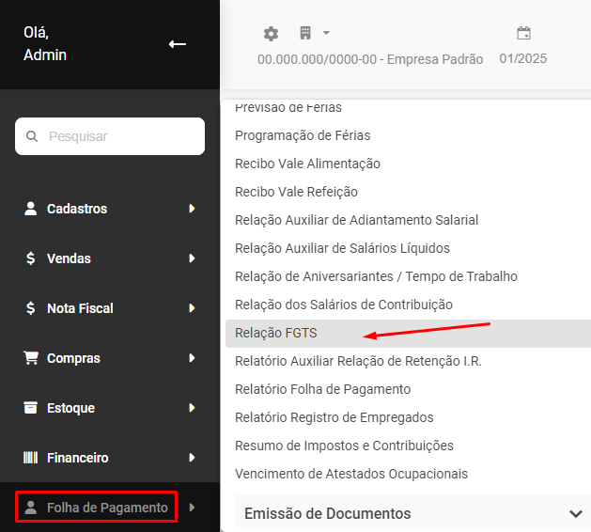Expand Financeiro submenu arrow
The image size is (591, 532).
(192, 458)
